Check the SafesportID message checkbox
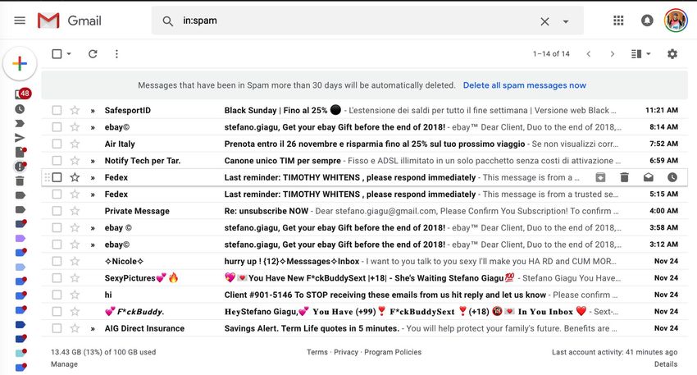Image resolution: width=697 pixels, height=375 pixels. tap(57, 110)
